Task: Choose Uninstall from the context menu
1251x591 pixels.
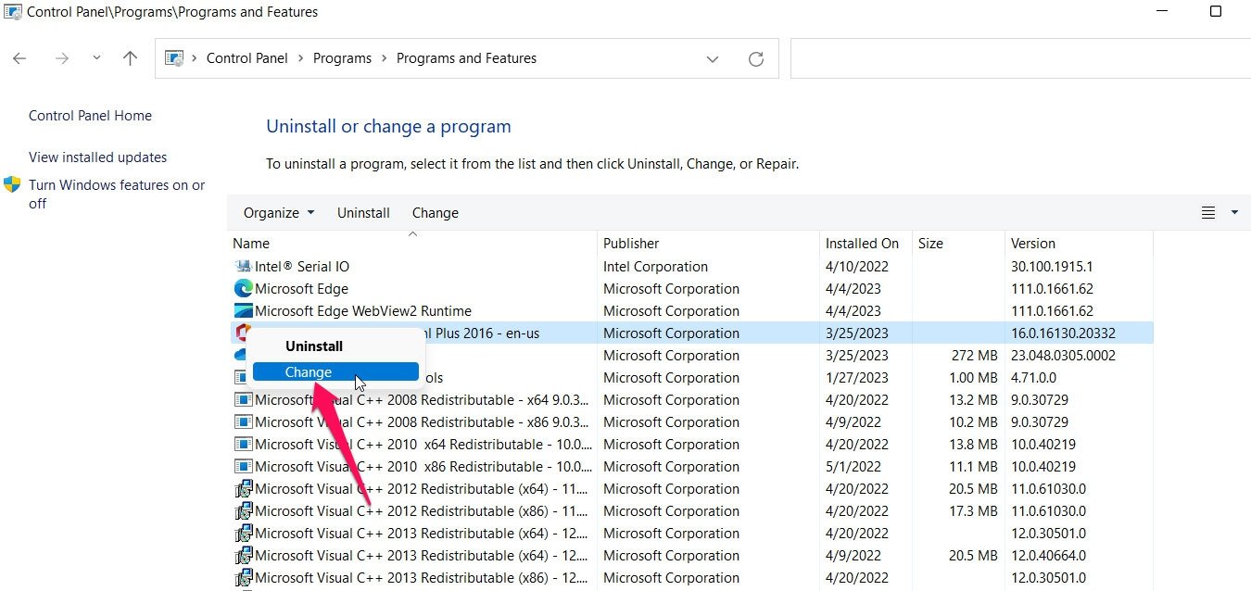Action: click(314, 346)
